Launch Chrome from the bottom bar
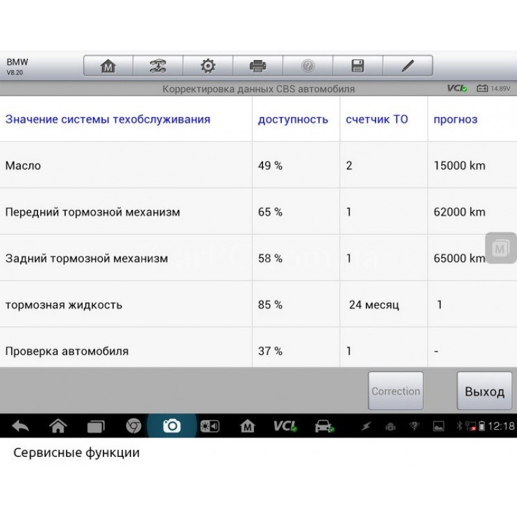 (x=132, y=427)
